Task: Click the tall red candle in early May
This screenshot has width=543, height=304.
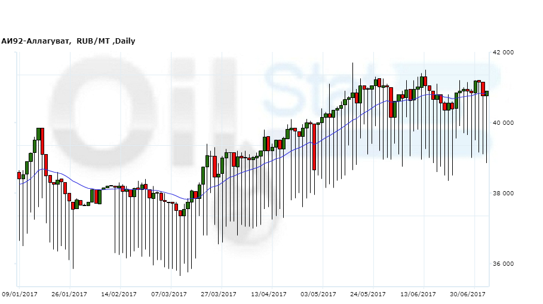Action: pyautogui.click(x=314, y=146)
